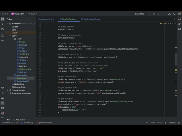Expand the out folder
The image size is (182, 136).
click(x=10, y=33)
